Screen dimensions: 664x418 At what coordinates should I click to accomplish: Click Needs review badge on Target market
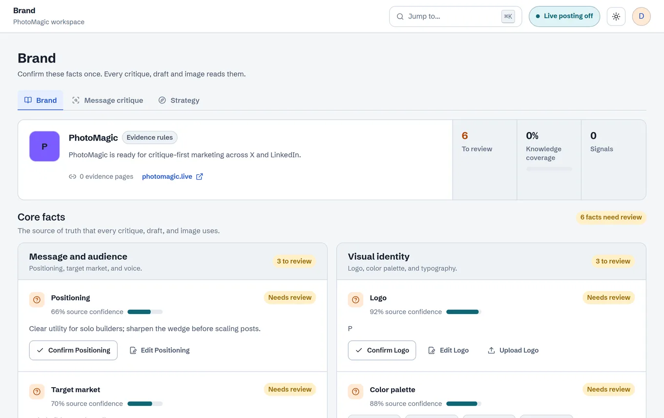[290, 389]
